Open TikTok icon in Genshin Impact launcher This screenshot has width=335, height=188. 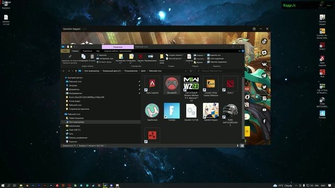pos(264,41)
